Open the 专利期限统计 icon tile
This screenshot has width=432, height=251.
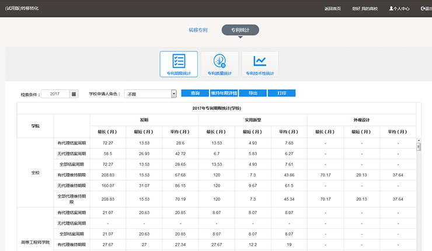coord(178,64)
